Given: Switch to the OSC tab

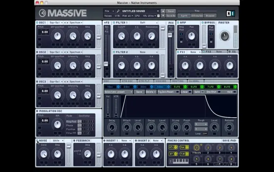Looking at the screenshot, I should coord(111,81).
